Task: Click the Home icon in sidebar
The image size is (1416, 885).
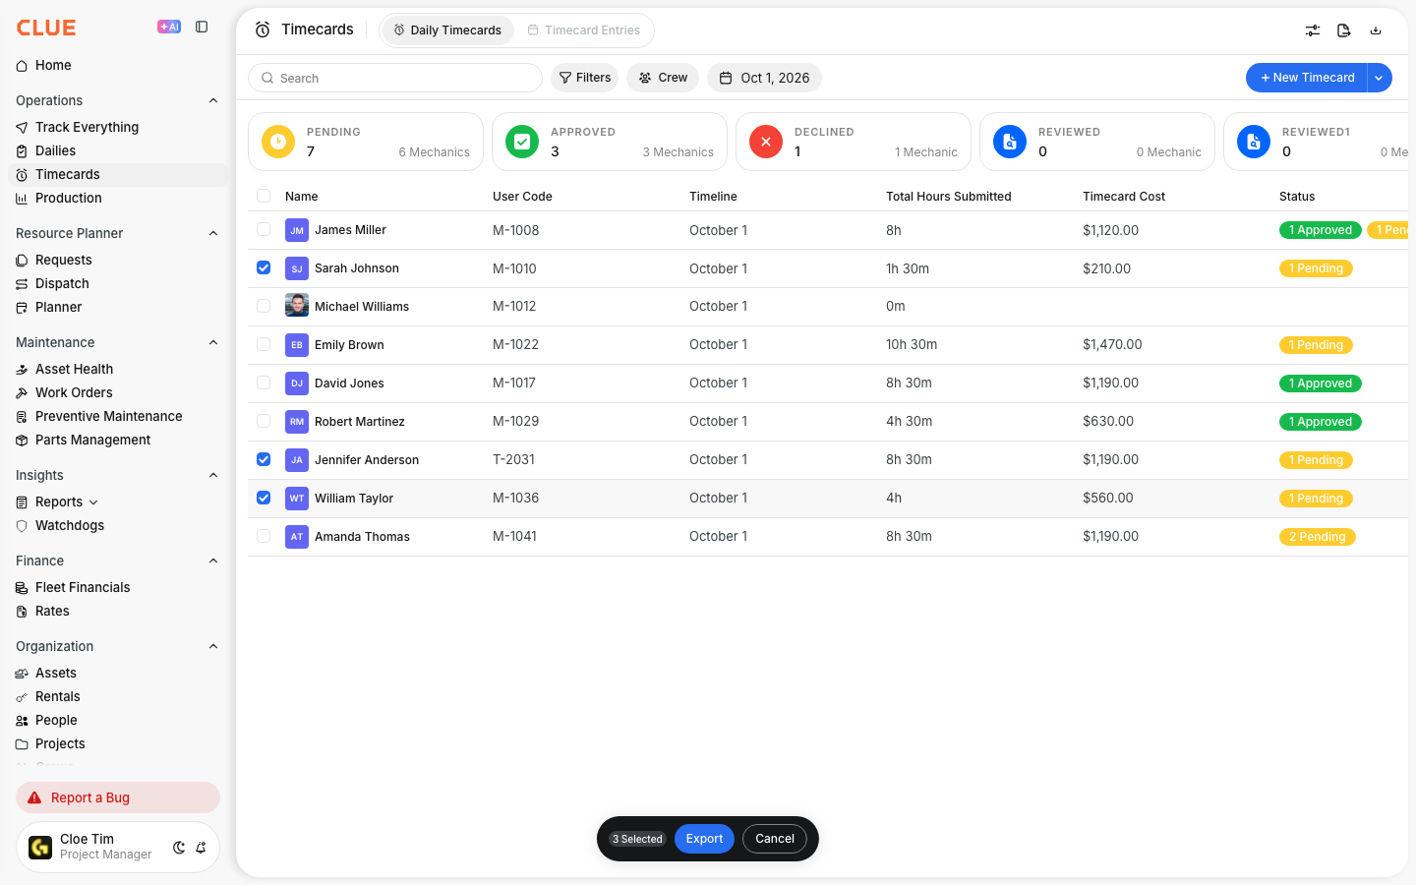Action: pyautogui.click(x=22, y=66)
